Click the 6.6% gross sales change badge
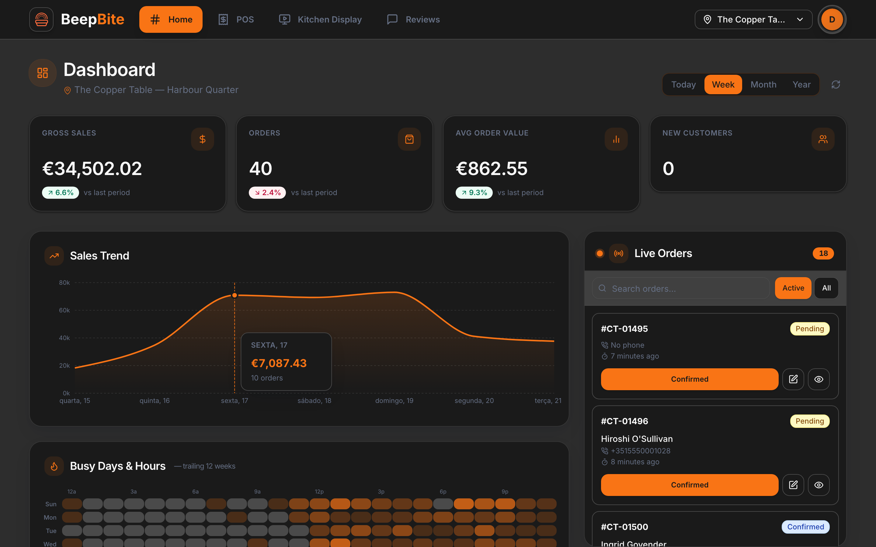 pyautogui.click(x=61, y=192)
